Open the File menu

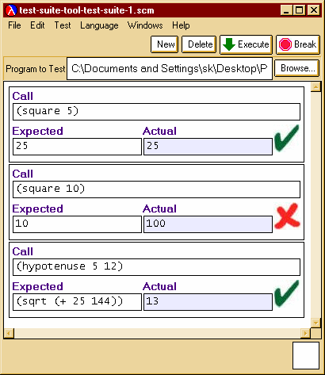point(14,25)
